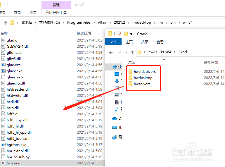
Task: Select hdf5_cpp.dll file
Action: pos(17,120)
